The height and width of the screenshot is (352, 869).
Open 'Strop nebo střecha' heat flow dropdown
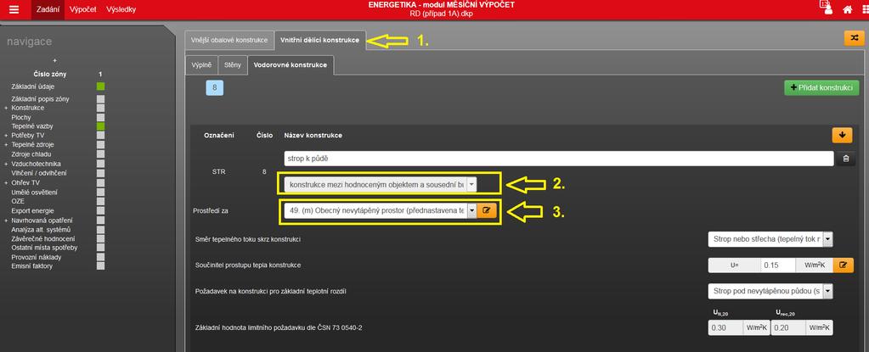coord(770,239)
